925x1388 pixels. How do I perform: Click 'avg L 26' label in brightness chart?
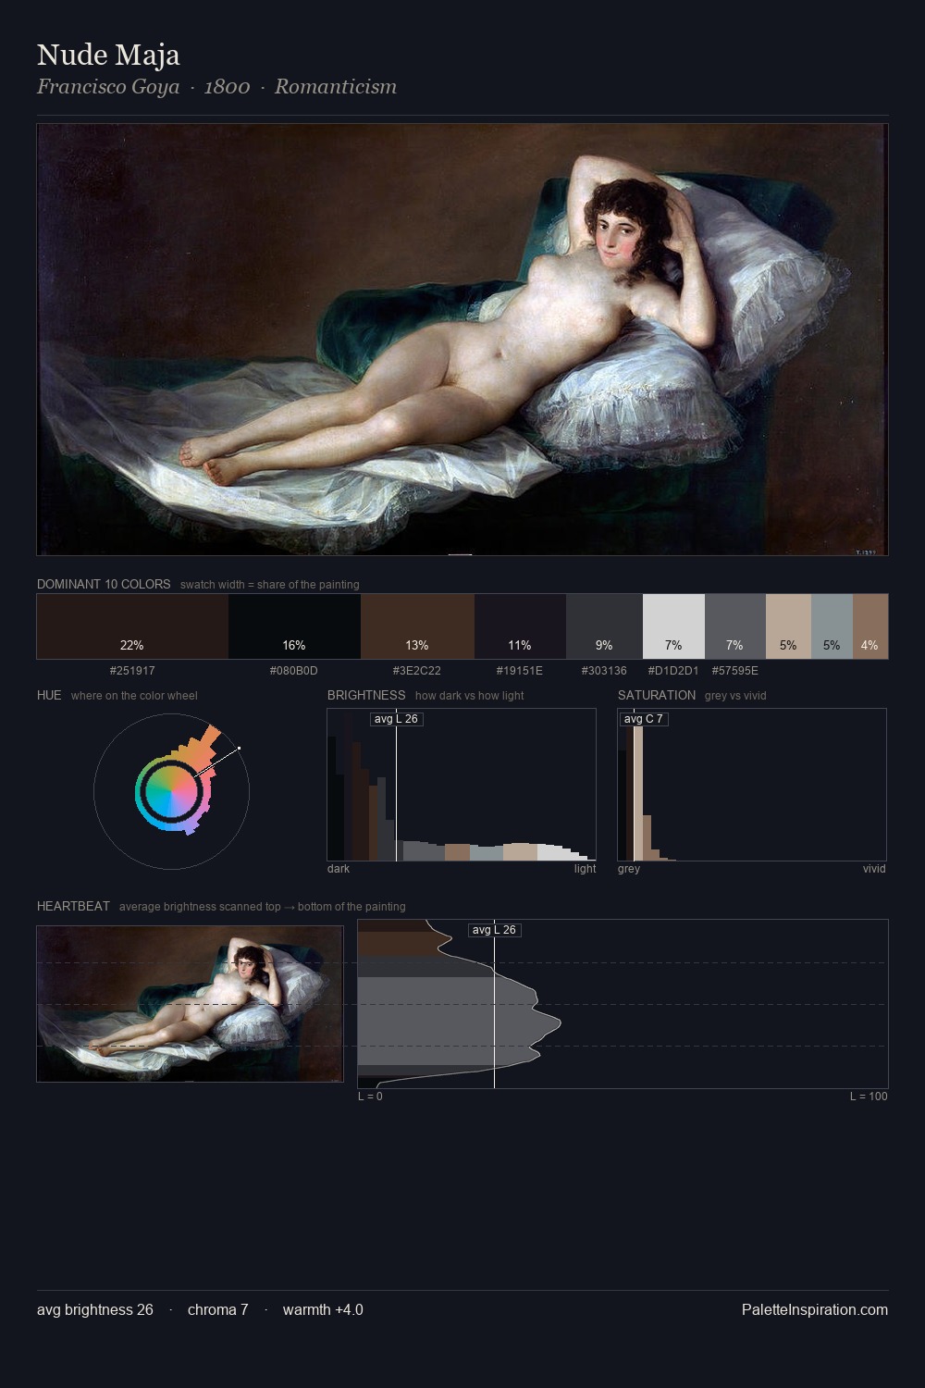[396, 719]
